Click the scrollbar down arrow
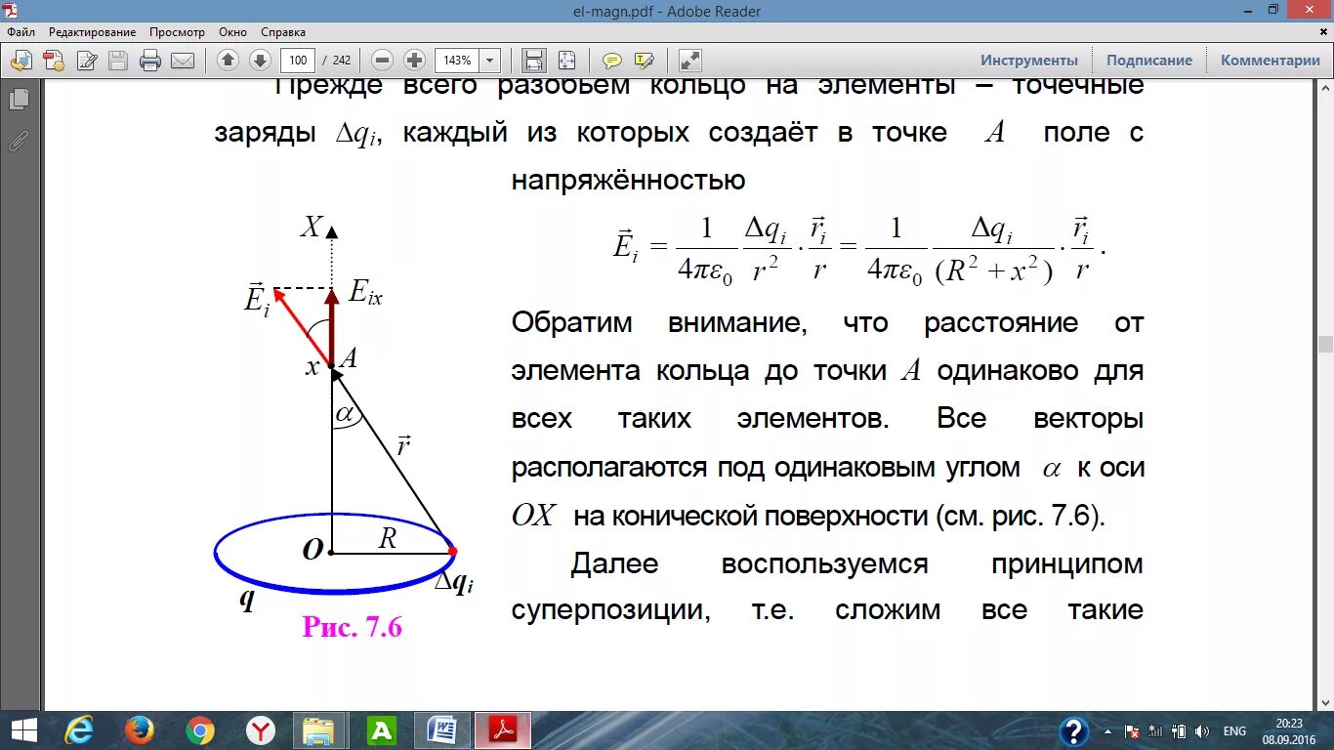 1325,701
